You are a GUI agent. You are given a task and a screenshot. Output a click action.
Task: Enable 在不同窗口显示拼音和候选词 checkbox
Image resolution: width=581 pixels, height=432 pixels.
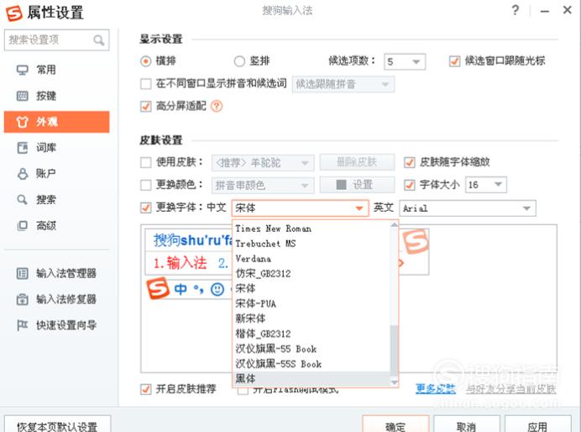coord(146,84)
